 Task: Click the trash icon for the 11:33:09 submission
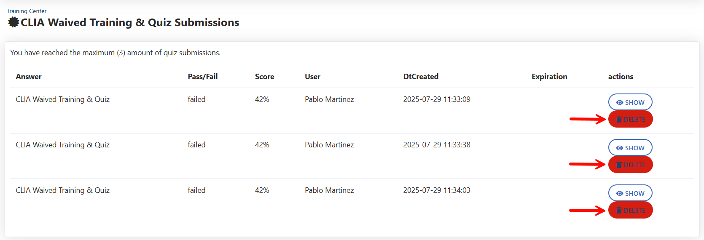coord(619,120)
